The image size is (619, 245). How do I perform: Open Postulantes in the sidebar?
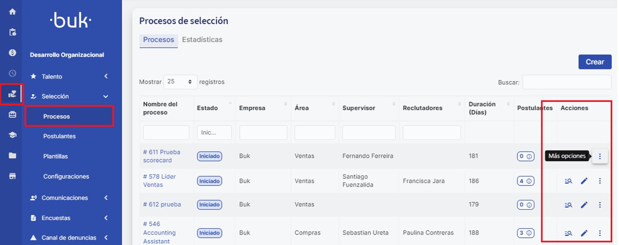click(60, 136)
